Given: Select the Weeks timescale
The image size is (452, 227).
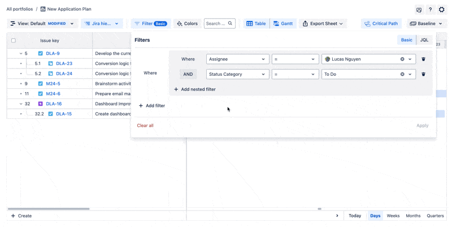Looking at the screenshot, I should point(393,216).
